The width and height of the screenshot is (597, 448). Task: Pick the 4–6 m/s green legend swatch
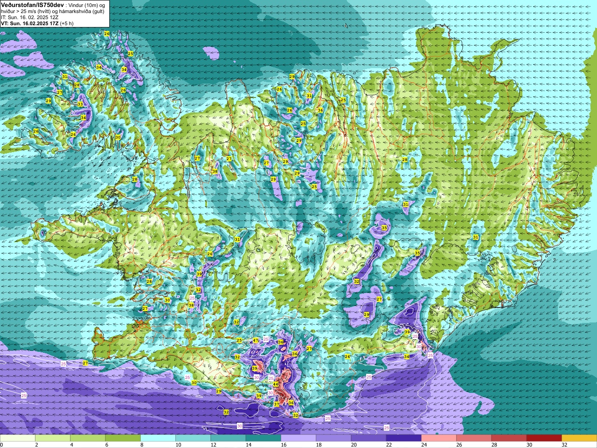[x=88, y=438]
